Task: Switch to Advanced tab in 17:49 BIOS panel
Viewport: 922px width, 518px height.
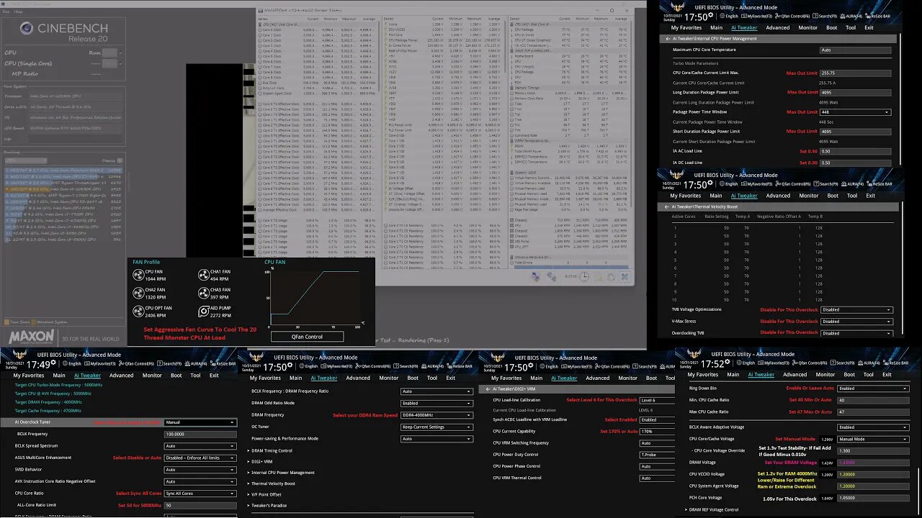Action: coord(121,375)
